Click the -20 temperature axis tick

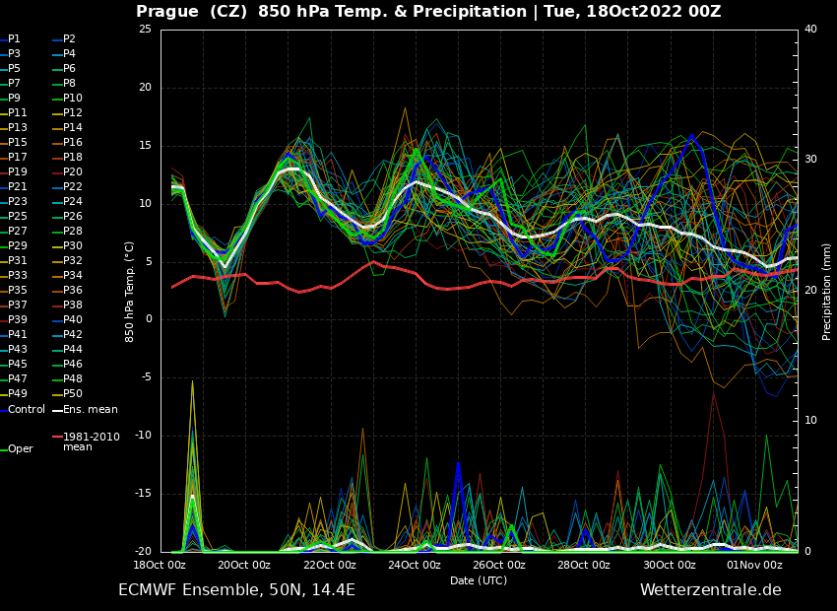click(143, 552)
